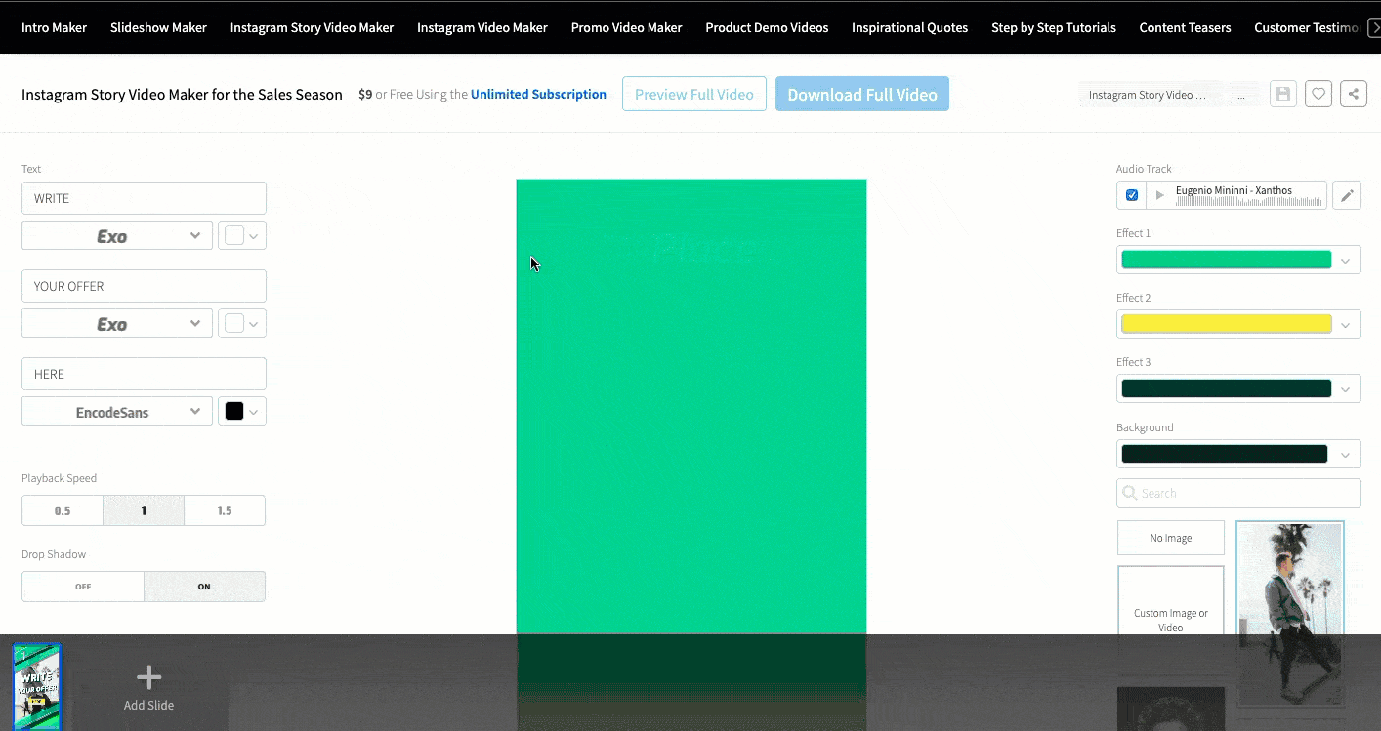Click the audio waveform of Xanthos track
This screenshot has width=1381, height=731.
(1248, 201)
